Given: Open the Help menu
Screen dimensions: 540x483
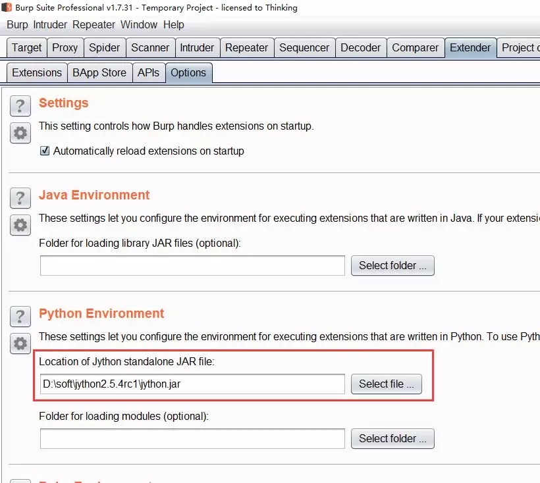Looking at the screenshot, I should coord(174,25).
